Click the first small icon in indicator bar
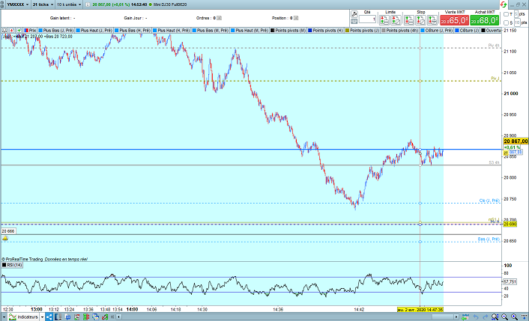Screen dimensions: 529x321 point(4,31)
